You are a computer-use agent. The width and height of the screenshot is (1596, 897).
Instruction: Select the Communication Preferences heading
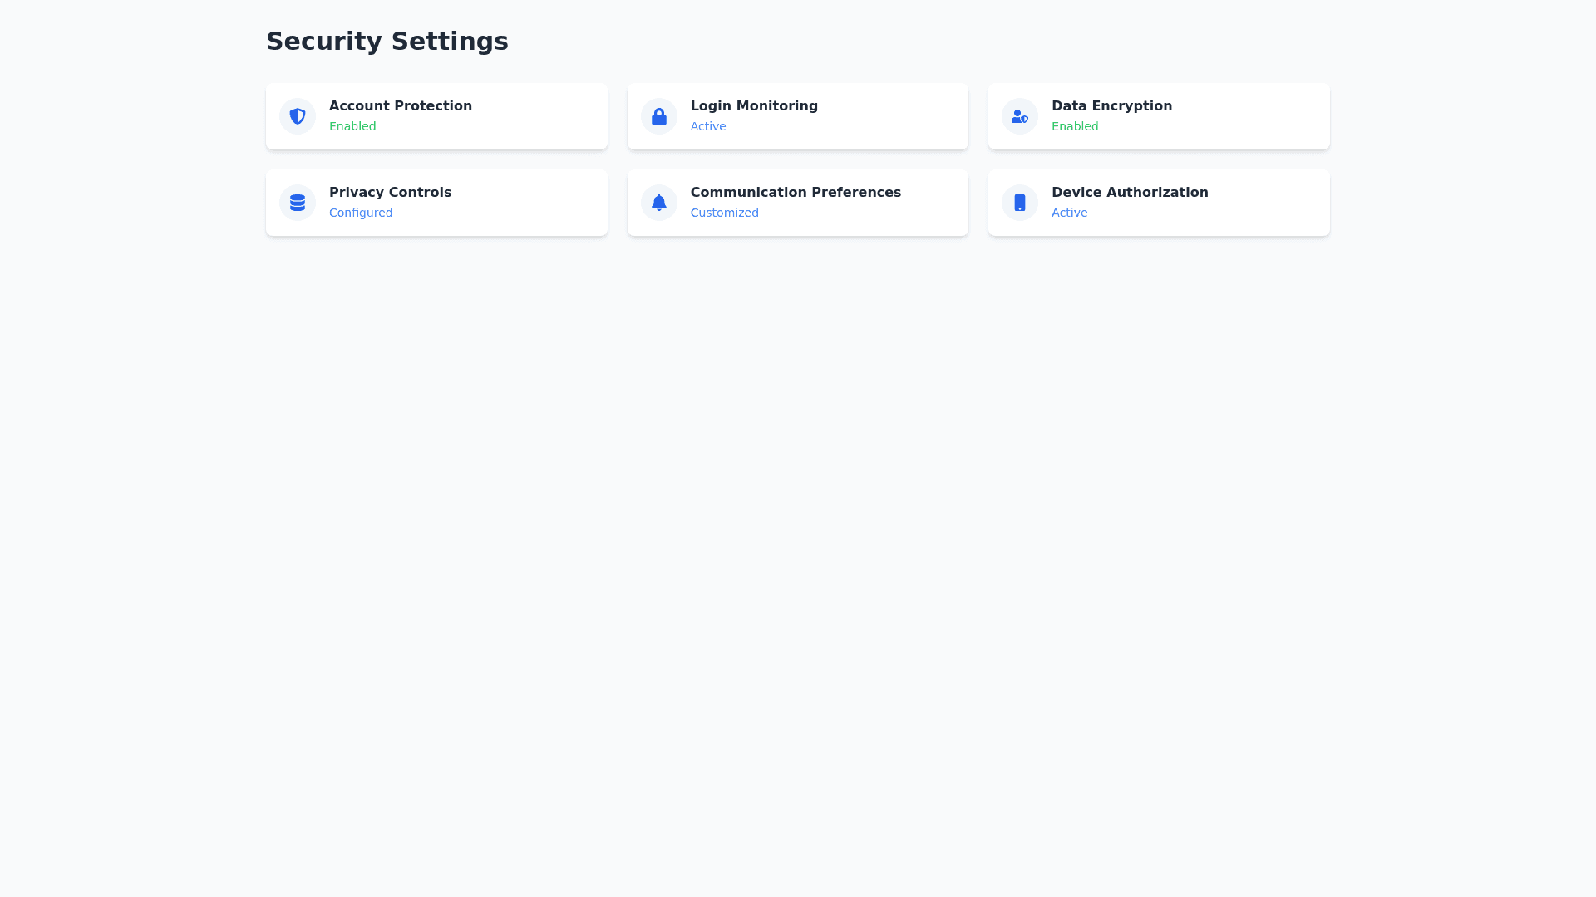point(796,193)
